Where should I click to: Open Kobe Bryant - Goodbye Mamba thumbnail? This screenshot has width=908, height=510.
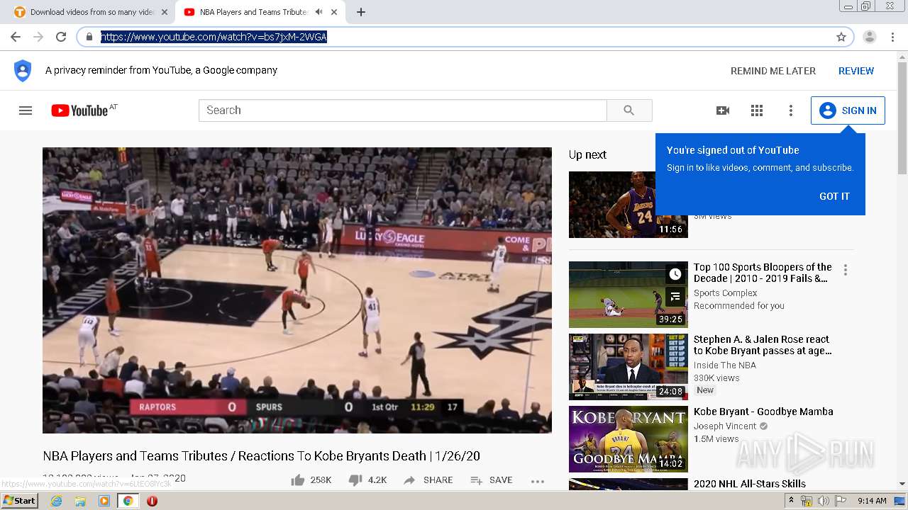coord(629,439)
